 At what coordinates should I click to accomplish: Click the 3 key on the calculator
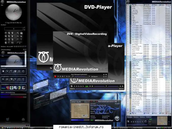point(12,40)
